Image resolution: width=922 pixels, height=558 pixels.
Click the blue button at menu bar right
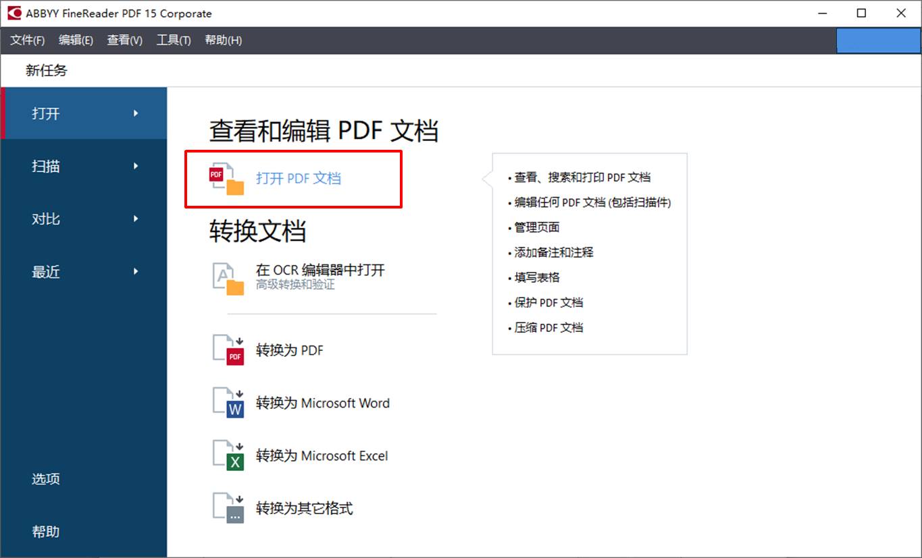(878, 40)
